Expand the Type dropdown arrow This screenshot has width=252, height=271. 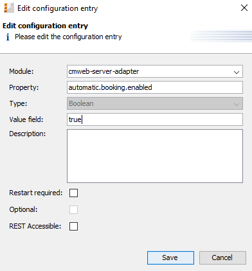click(x=237, y=104)
